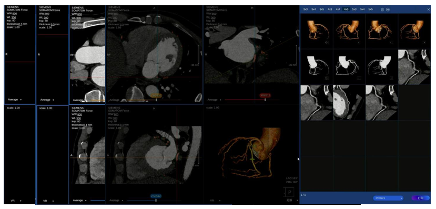Open the Printer1 dropdown
This screenshot has height=209, width=436.
click(x=388, y=198)
